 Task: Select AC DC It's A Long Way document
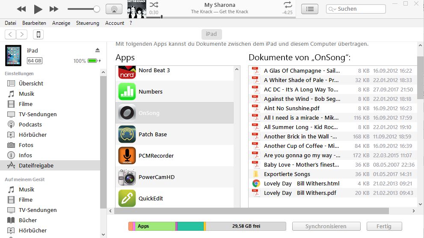click(332, 89)
